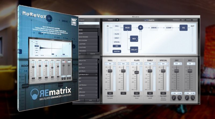215x119 pixels.
Task: Open PREFERENCES in the top bar
Action: click(x=176, y=20)
